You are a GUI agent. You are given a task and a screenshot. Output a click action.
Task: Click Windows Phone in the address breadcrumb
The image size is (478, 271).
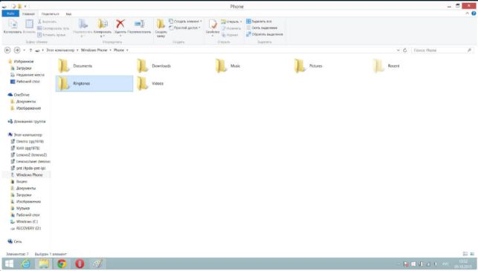pos(94,50)
